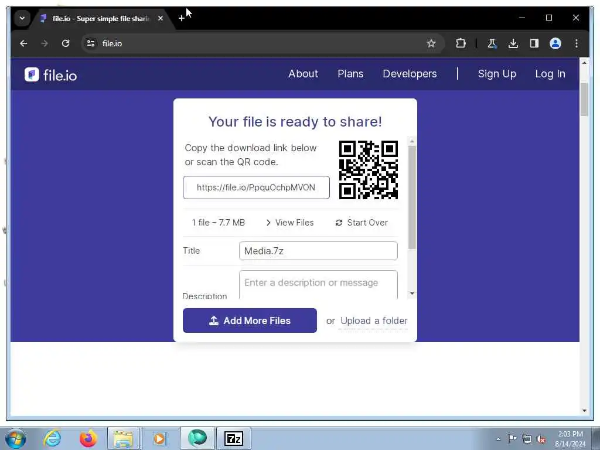Expand View Files list
Screen dimensions: 600x450
290,223
